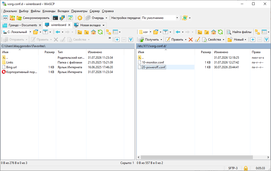271x171 pixels.
Task: Open the preferences gear icon
Action: [x=80, y=18]
